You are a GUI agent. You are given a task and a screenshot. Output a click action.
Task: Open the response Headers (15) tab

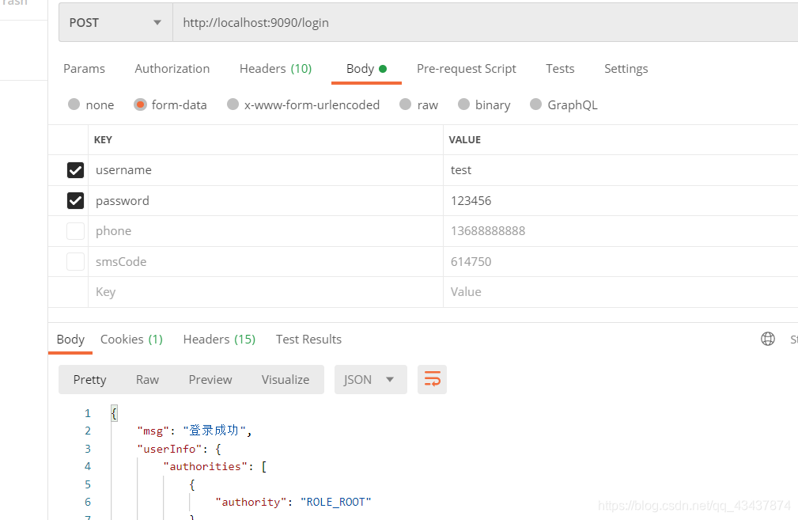click(219, 340)
